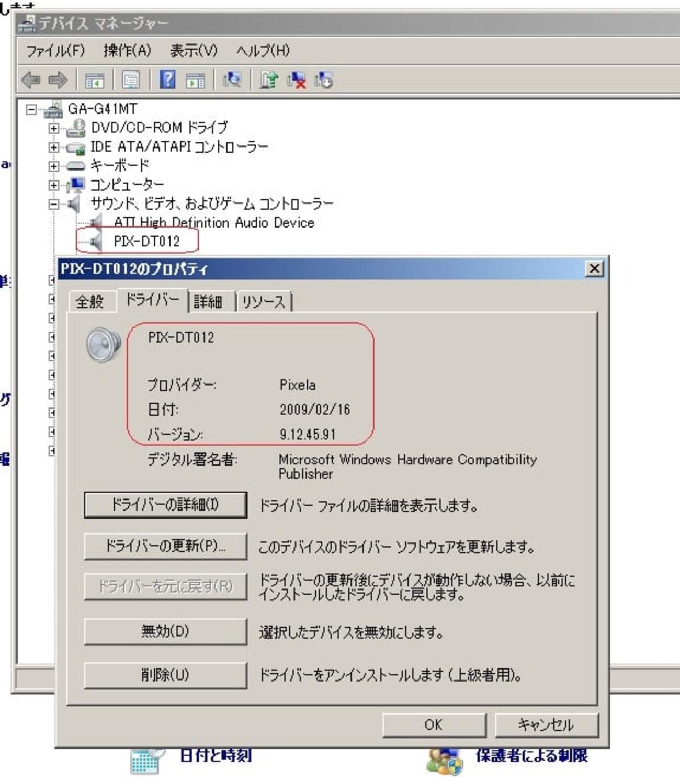Select the ドライバー tab
680x782 pixels.
coord(152,300)
